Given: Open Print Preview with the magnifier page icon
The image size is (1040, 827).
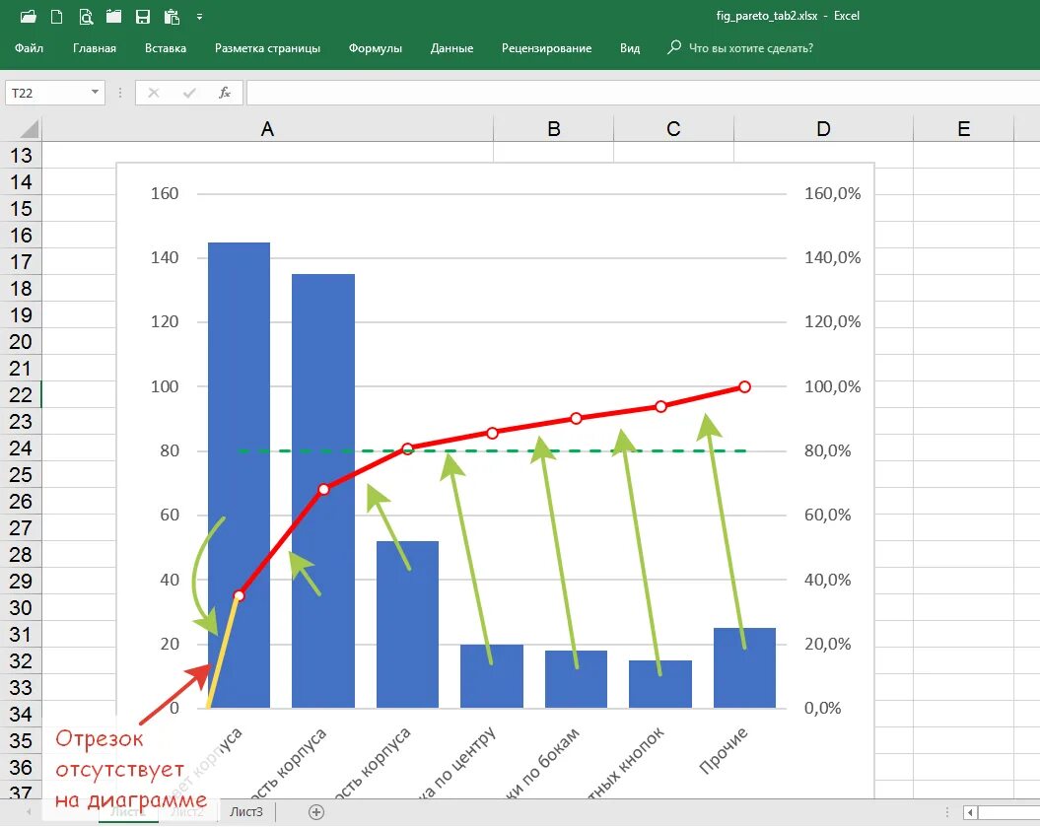Looking at the screenshot, I should click(x=86, y=17).
